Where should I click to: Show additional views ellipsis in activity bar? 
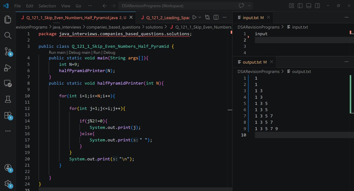(8, 131)
